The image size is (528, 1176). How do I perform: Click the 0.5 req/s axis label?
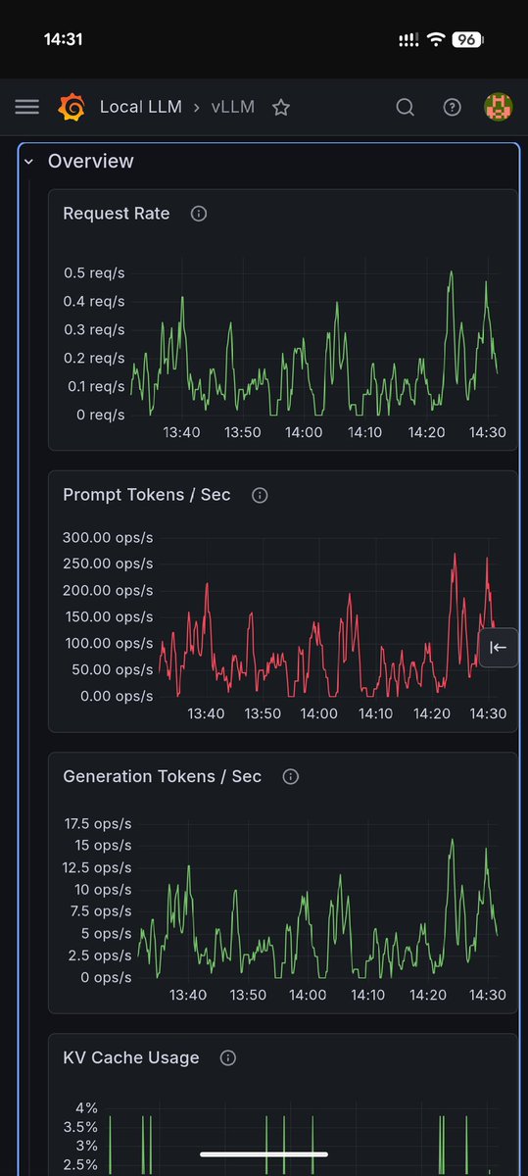pyautogui.click(x=94, y=272)
